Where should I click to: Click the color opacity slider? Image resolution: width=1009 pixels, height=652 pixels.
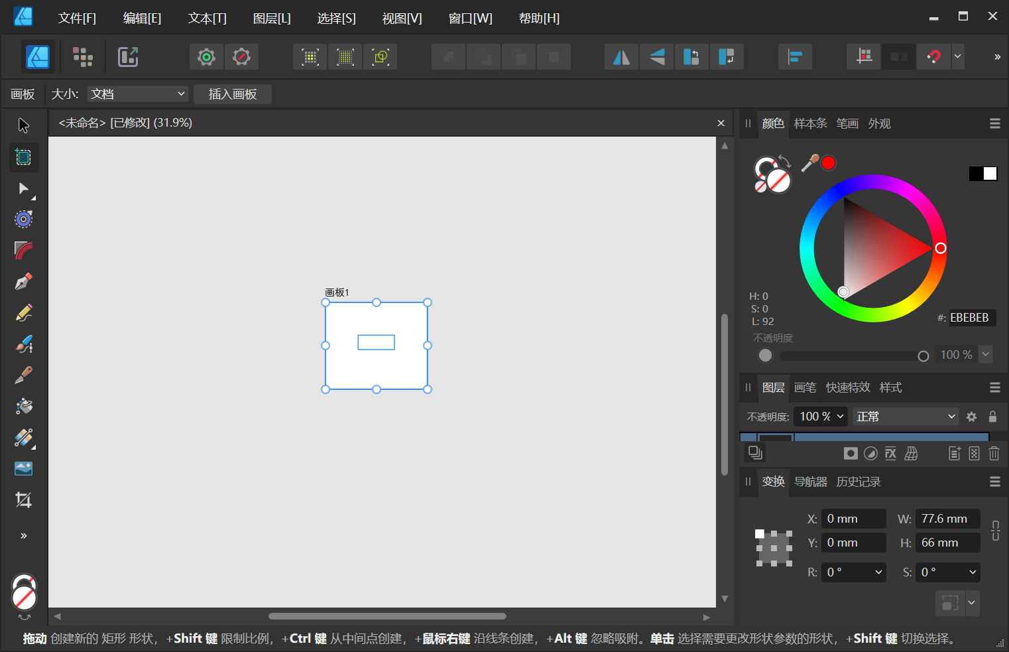[854, 356]
